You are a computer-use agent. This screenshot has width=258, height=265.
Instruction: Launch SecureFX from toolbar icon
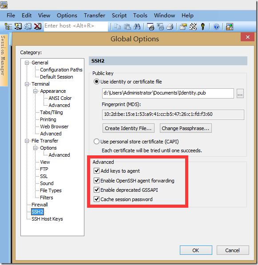(x=230, y=27)
